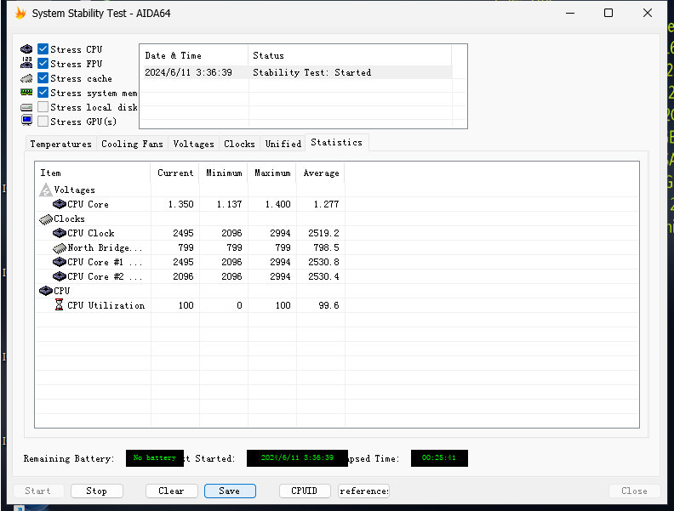
Task: Click the Stop button
Action: 97,491
